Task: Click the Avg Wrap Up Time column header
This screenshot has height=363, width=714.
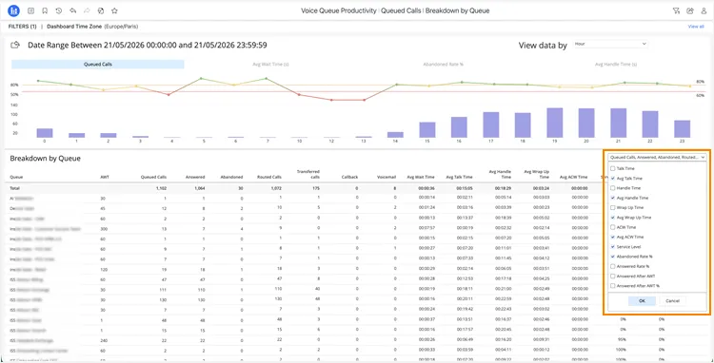Action: point(537,174)
